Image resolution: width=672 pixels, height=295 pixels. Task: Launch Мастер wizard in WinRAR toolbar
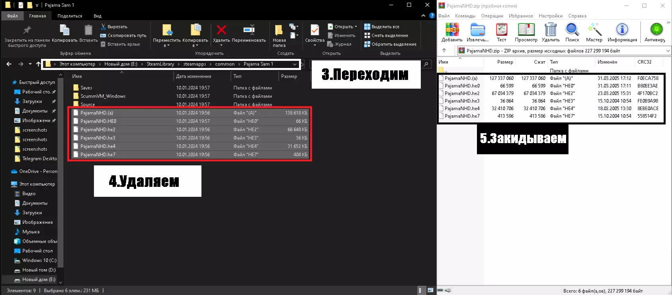click(594, 33)
